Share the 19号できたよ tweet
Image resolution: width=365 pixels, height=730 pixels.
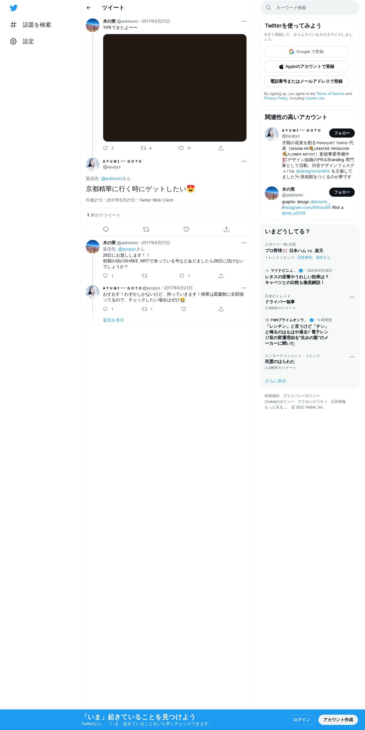coord(221,148)
